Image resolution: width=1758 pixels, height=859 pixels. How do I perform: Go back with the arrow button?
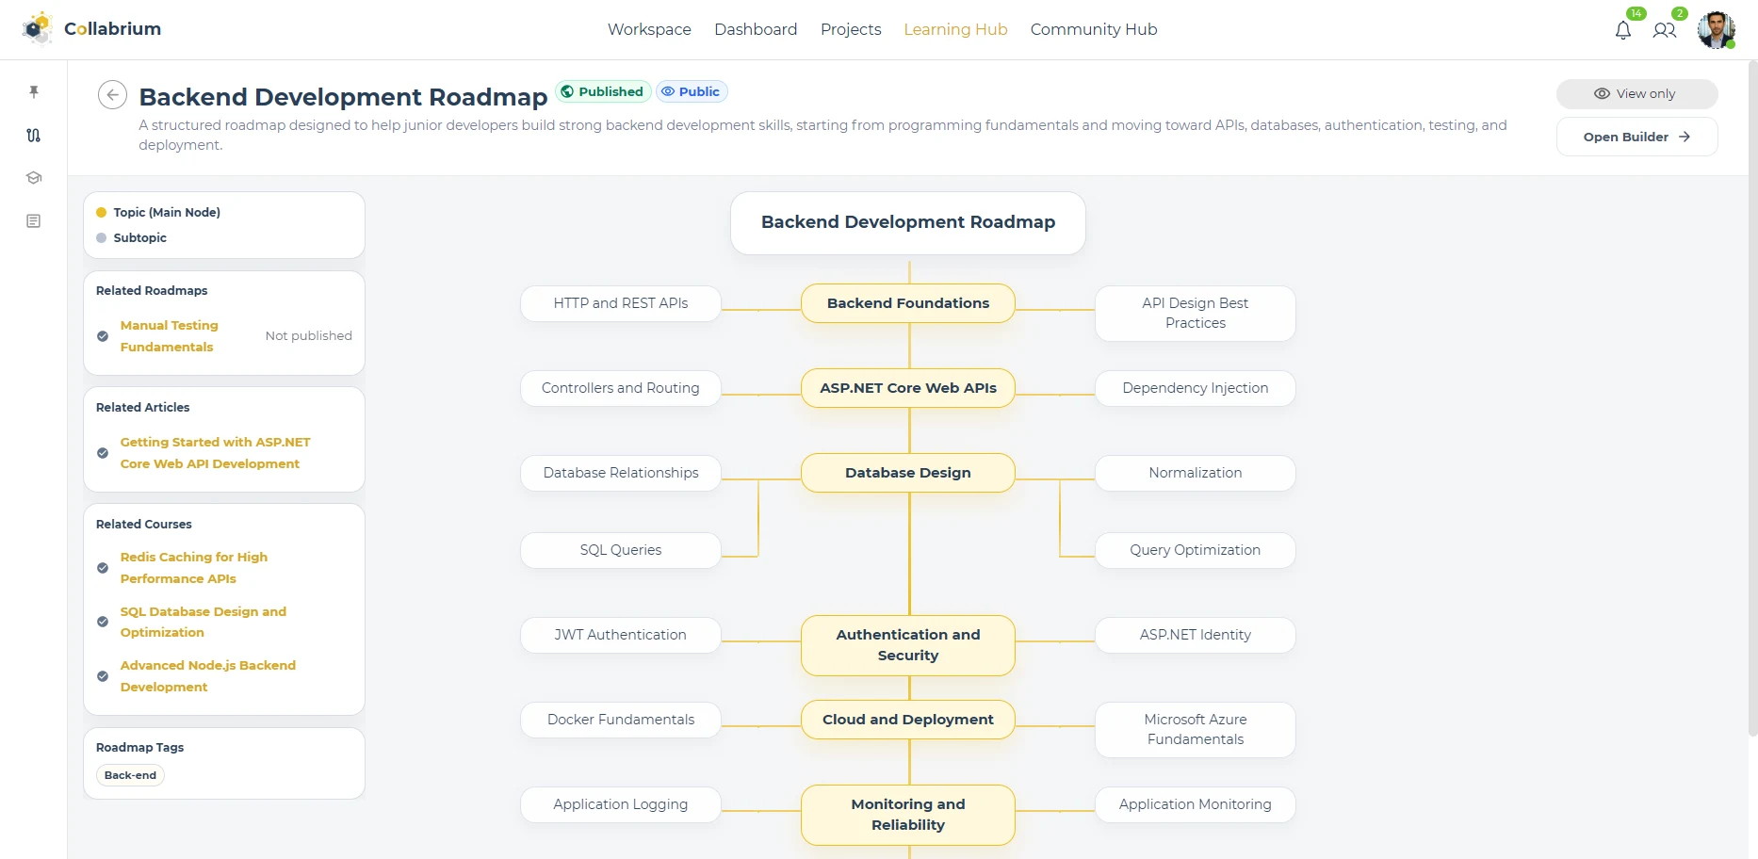[x=112, y=95]
